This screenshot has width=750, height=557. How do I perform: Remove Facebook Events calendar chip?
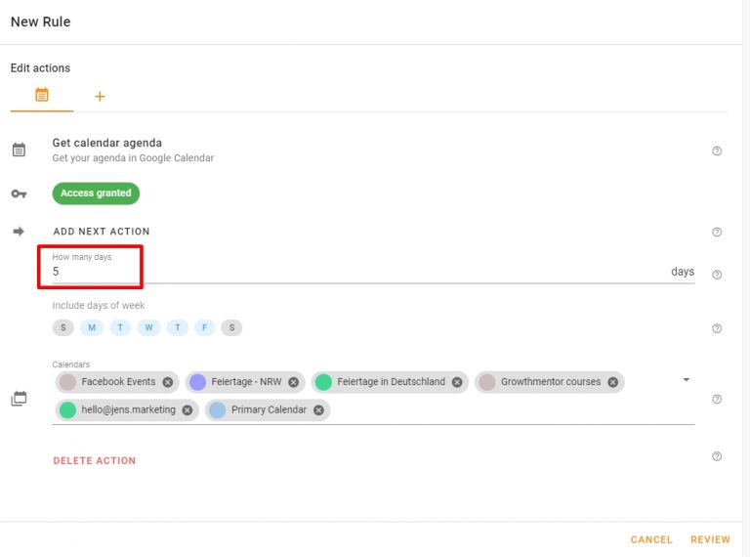pyautogui.click(x=167, y=382)
